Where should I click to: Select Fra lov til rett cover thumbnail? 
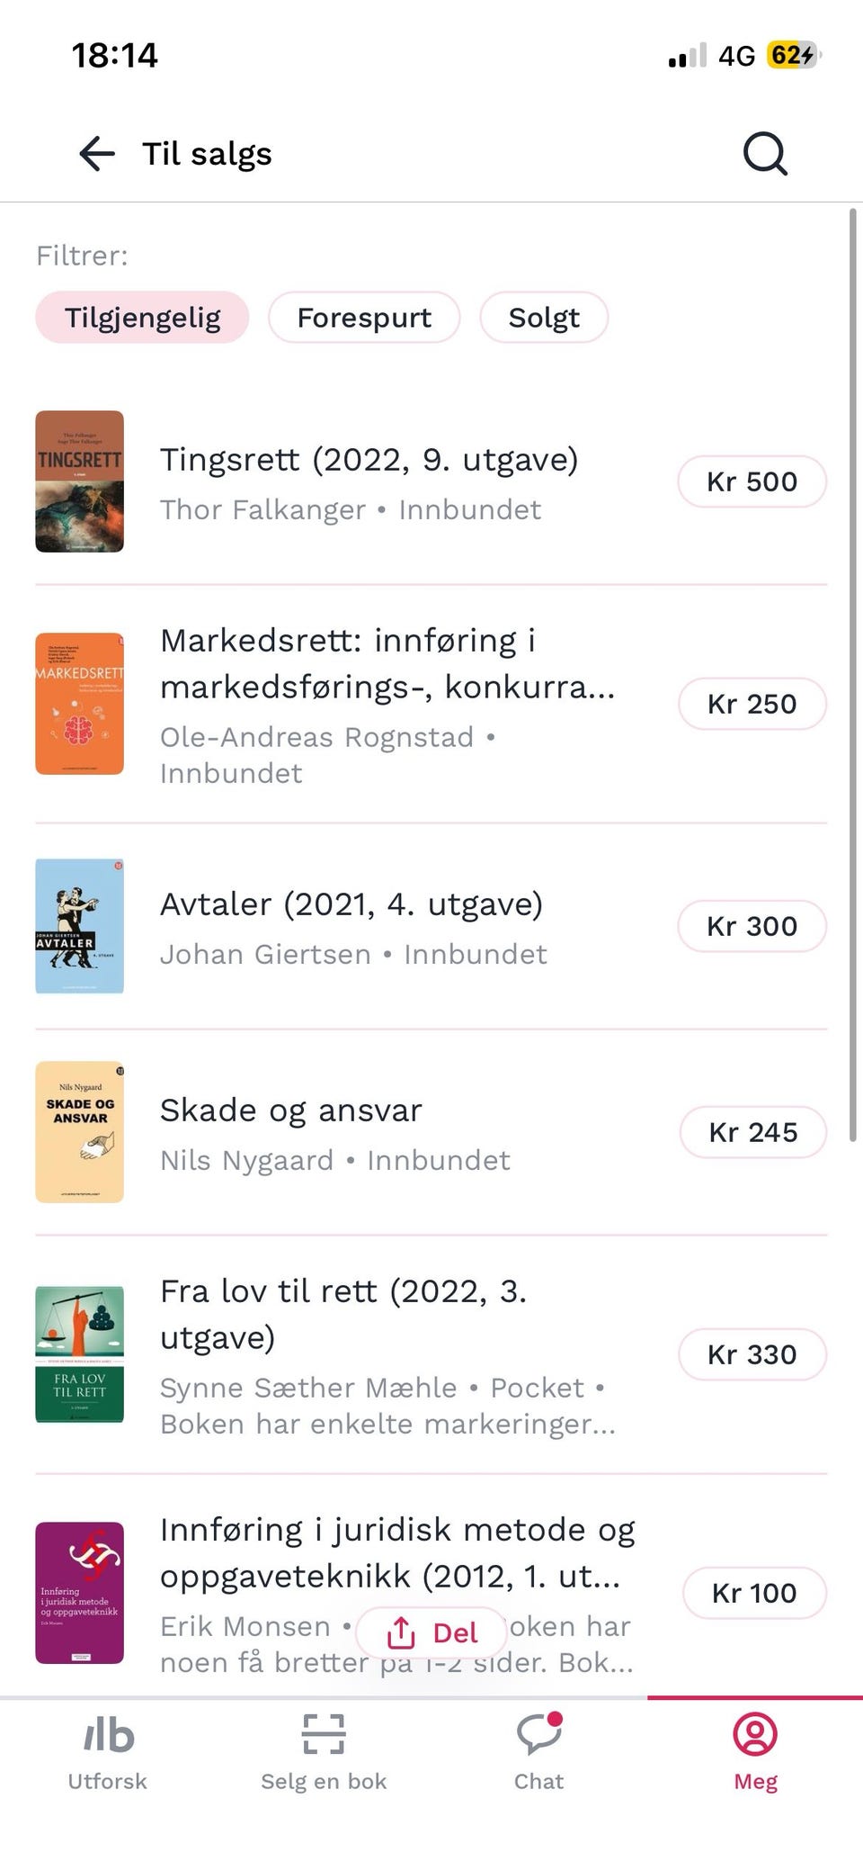point(79,1354)
